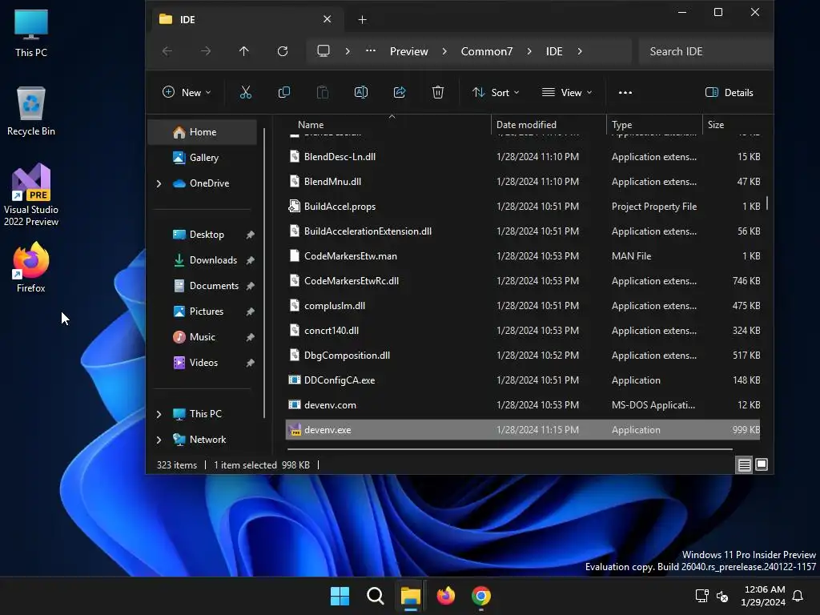Expand This PC tree node

pyautogui.click(x=159, y=414)
